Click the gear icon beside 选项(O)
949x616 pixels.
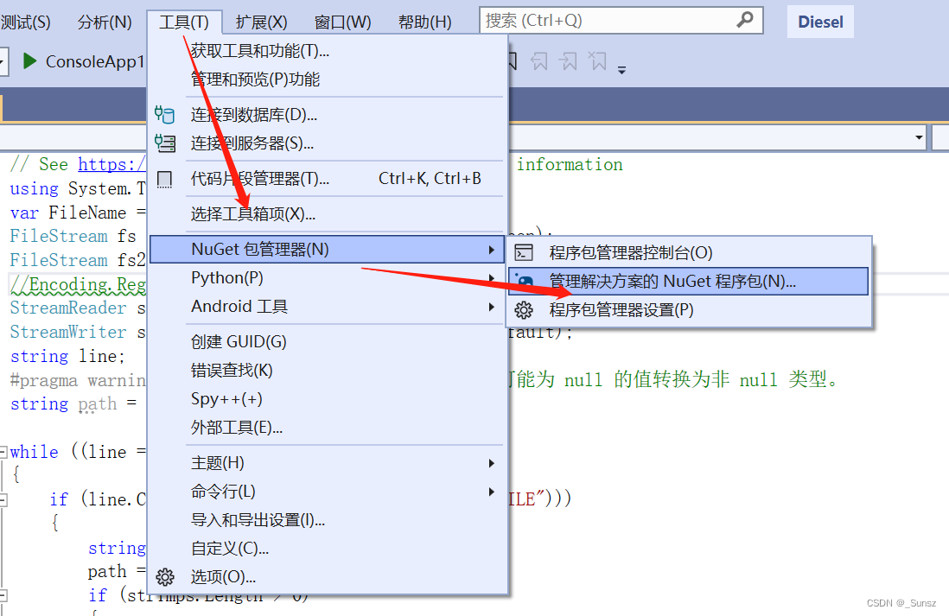[164, 577]
